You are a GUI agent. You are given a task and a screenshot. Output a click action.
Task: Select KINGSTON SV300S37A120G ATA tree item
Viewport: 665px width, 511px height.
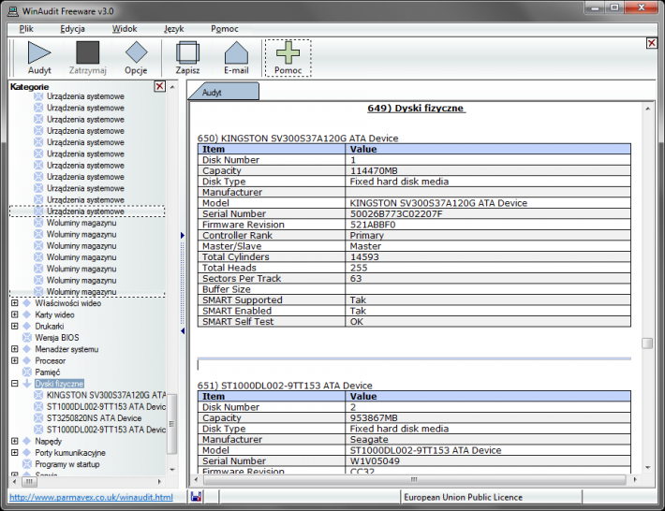(x=106, y=395)
